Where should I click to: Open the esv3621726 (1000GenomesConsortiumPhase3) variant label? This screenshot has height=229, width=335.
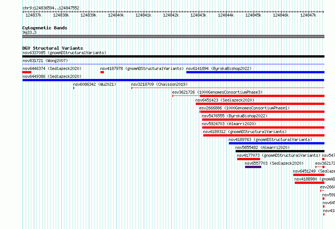click(217, 92)
